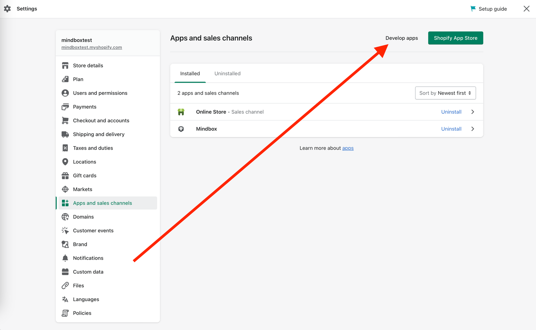Open the Notifications settings section
The height and width of the screenshot is (330, 536).
[108, 258]
